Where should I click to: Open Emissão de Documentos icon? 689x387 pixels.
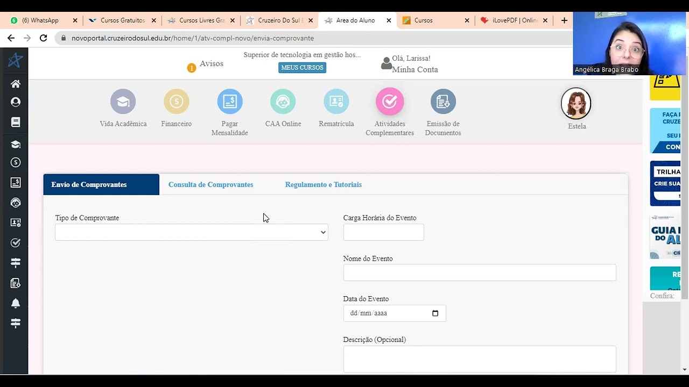443,102
